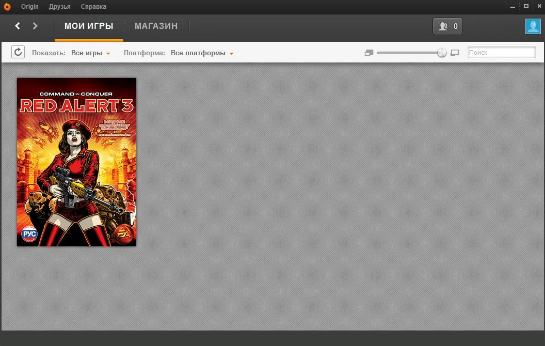
Task: Switch to the МАГАЗИН tab
Action: (156, 26)
